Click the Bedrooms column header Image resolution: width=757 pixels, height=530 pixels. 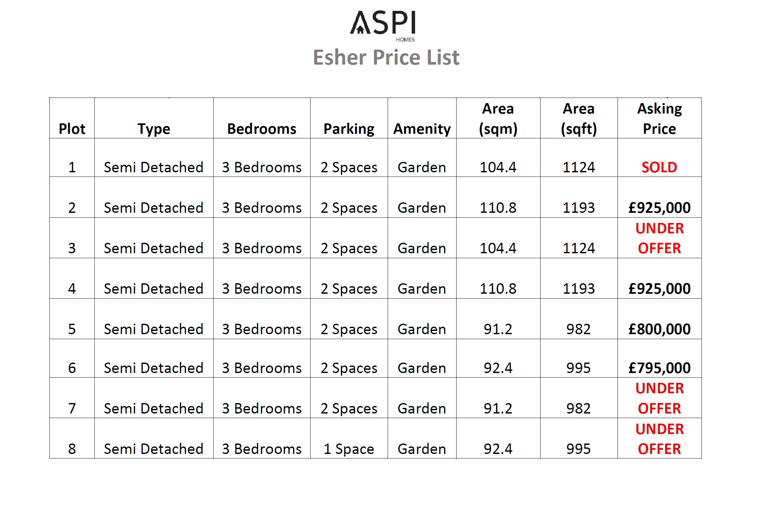(x=262, y=129)
